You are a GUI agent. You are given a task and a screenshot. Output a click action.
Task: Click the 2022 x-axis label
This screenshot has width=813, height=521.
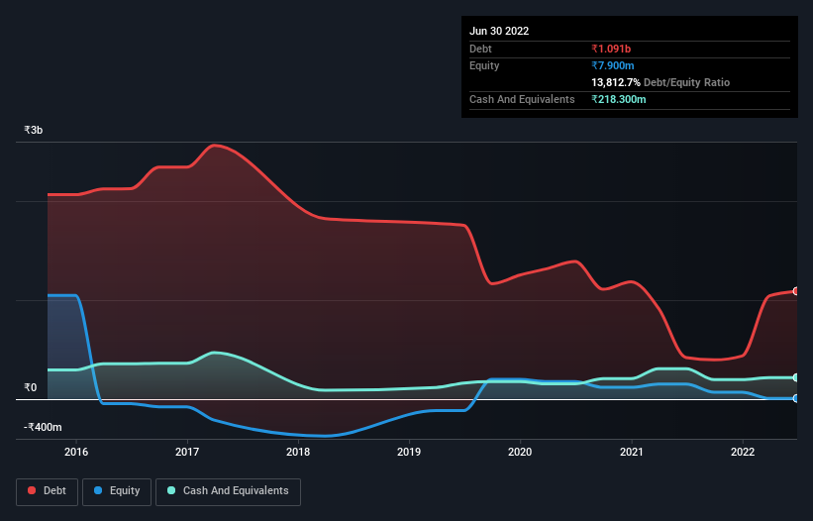point(743,452)
